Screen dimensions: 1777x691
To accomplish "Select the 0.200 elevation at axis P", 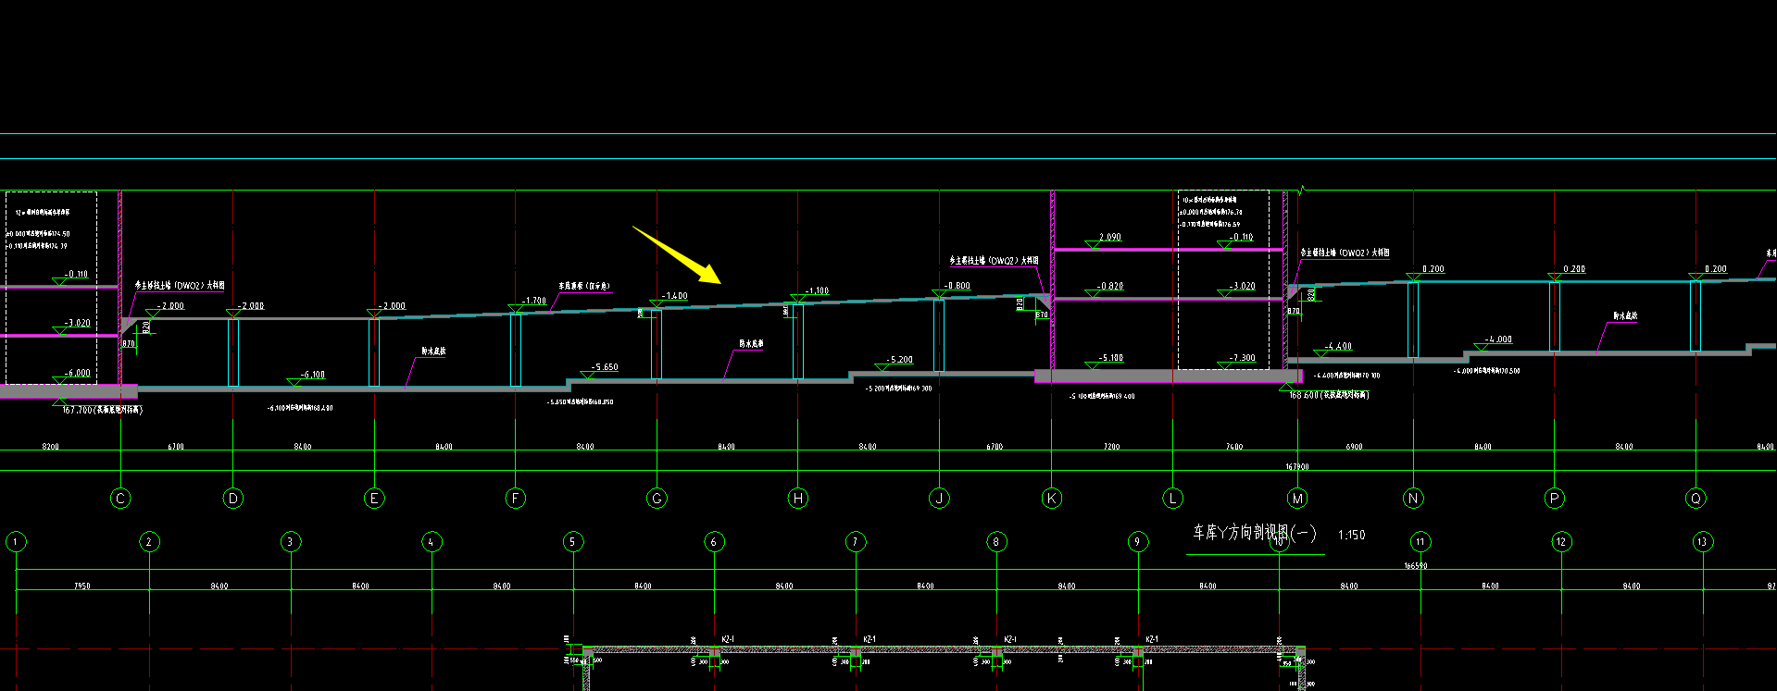I will 1573,269.
